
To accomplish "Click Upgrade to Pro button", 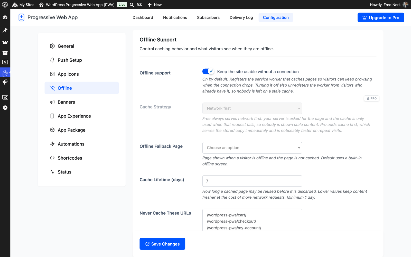I will 381,17.
